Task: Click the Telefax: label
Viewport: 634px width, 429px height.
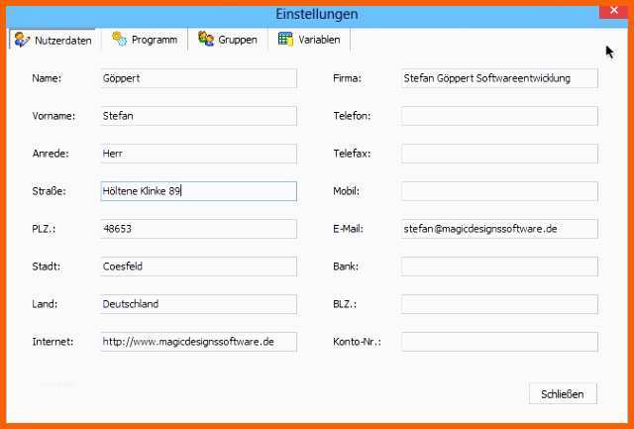Action: point(352,154)
